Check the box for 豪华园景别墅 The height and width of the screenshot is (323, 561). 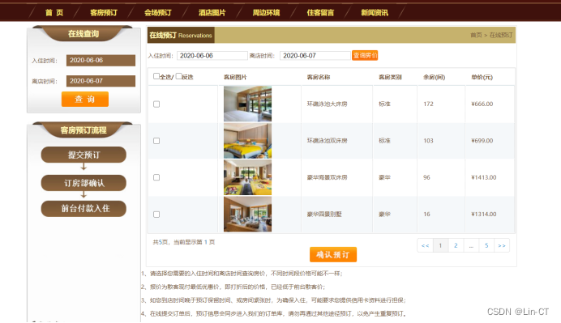156,215
